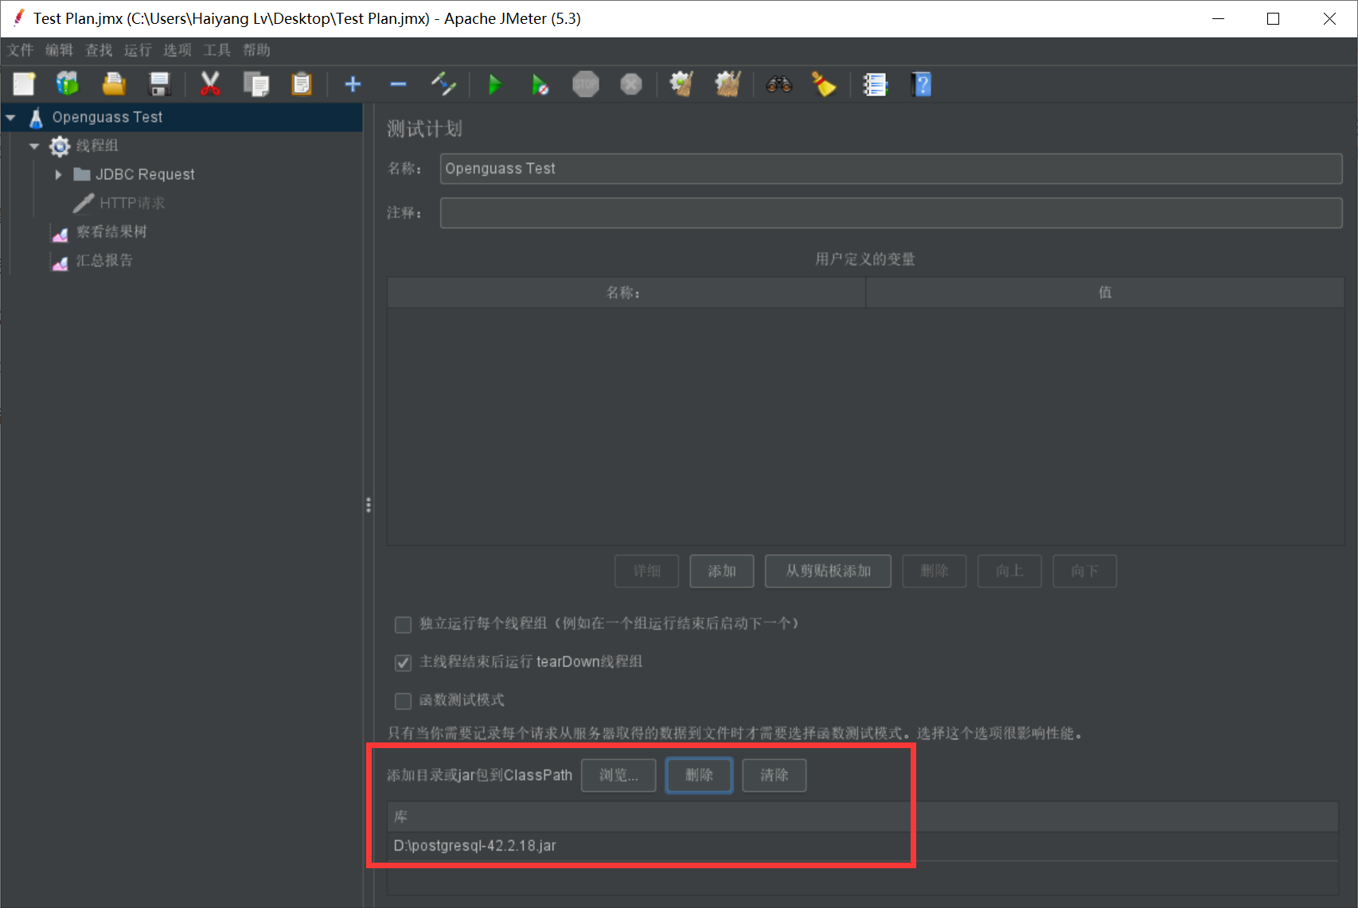Click 删除 button under variables table
This screenshot has width=1358, height=908.
pos(935,571)
